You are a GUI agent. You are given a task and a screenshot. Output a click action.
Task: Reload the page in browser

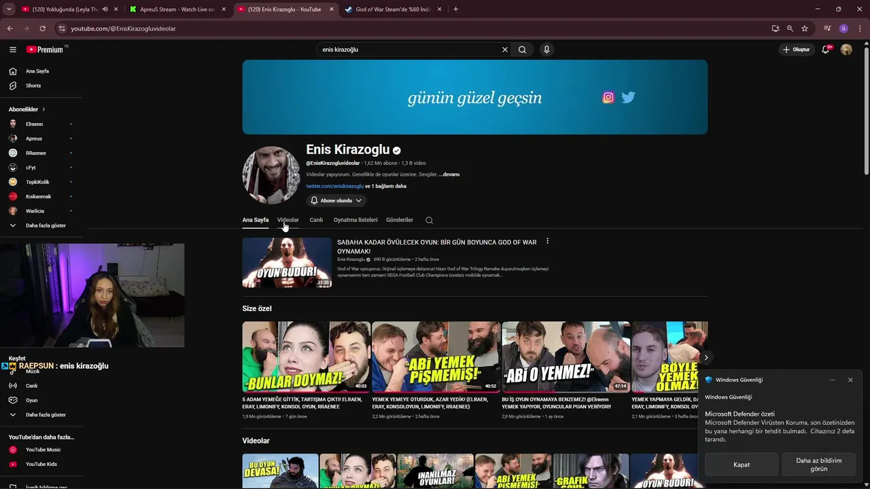point(42,29)
